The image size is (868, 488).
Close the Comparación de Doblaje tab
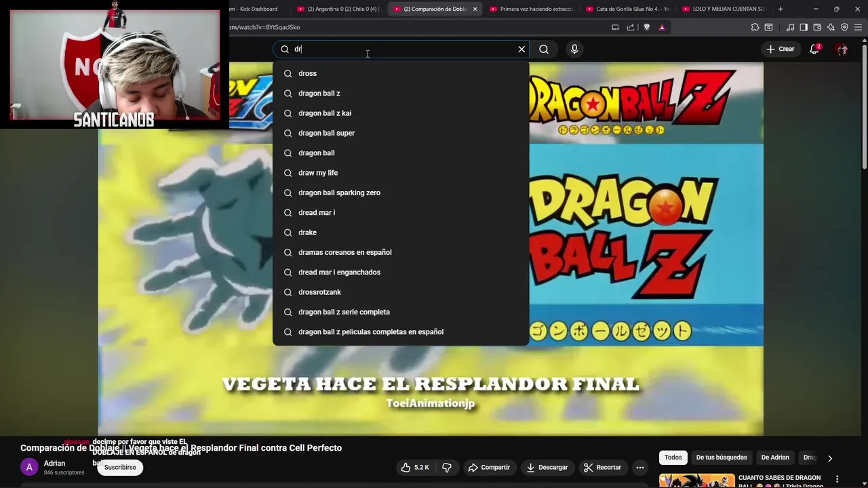pyautogui.click(x=475, y=9)
